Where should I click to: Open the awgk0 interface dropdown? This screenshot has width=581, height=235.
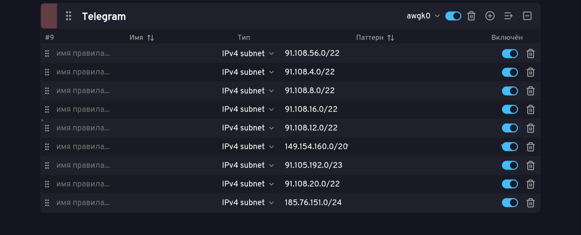pyautogui.click(x=423, y=16)
